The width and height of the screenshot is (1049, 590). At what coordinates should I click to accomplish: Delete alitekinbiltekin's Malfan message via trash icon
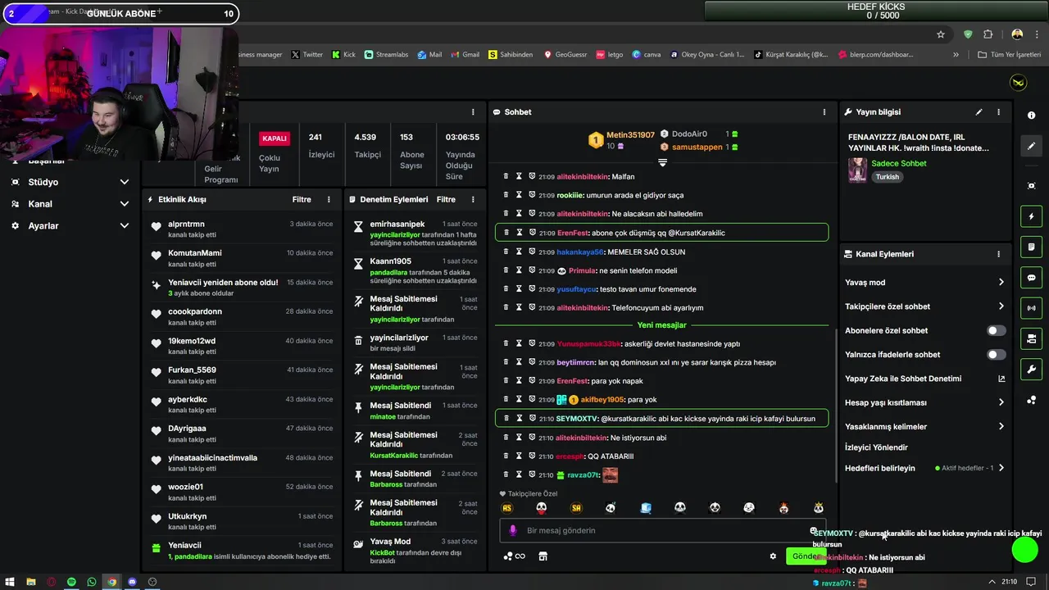click(x=506, y=176)
